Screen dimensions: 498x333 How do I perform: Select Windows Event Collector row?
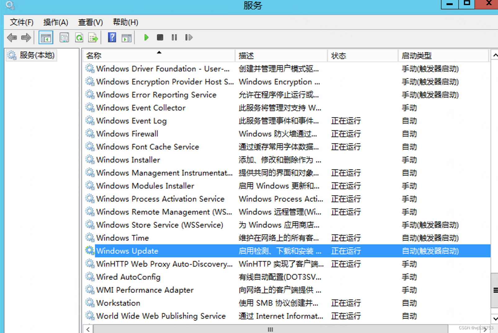click(287, 108)
